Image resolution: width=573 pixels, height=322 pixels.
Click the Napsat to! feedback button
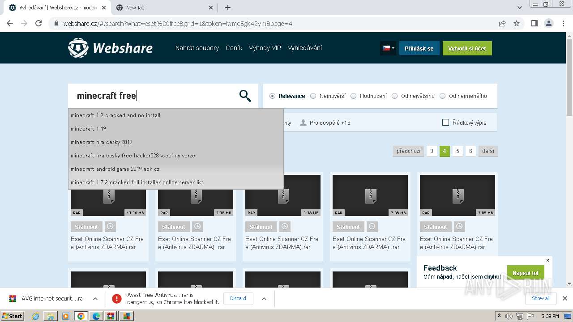(x=526, y=273)
